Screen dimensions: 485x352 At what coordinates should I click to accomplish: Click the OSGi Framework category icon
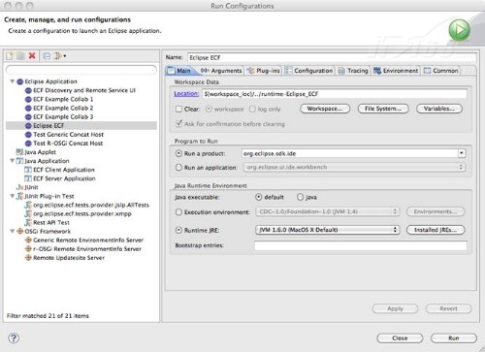pos(20,231)
